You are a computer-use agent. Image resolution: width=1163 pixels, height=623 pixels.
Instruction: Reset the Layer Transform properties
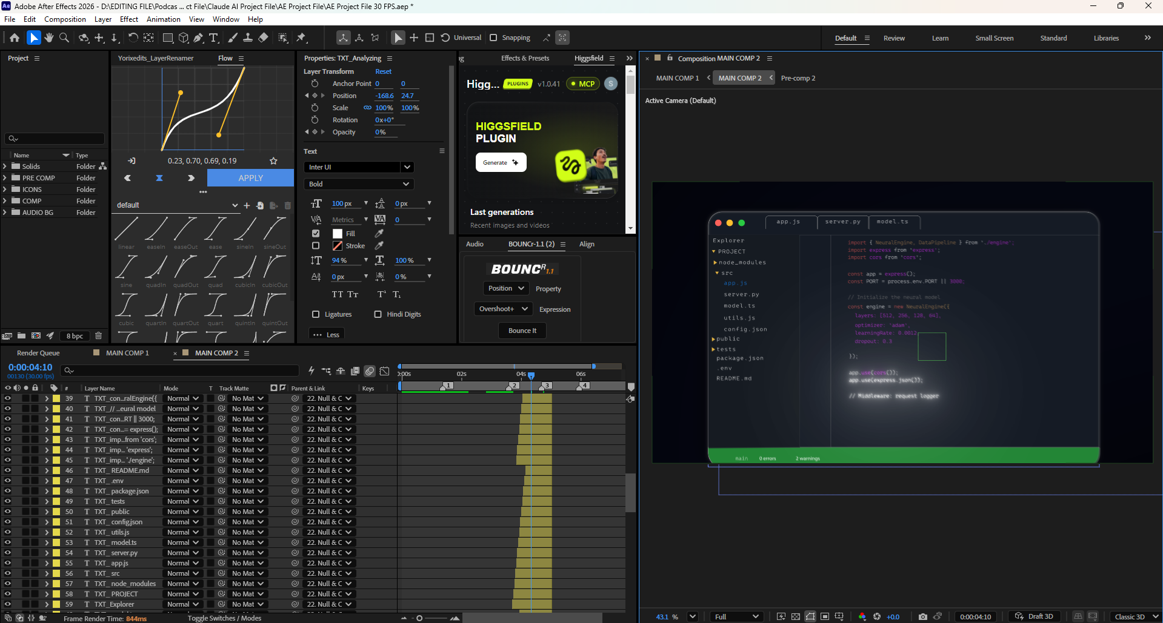(383, 71)
